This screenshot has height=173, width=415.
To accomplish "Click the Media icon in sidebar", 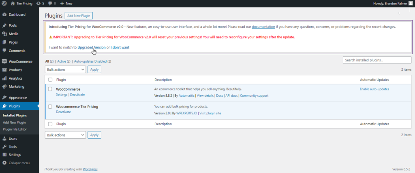I will [4, 34].
